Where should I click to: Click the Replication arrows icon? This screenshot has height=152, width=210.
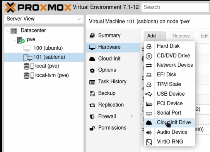click(x=92, y=105)
